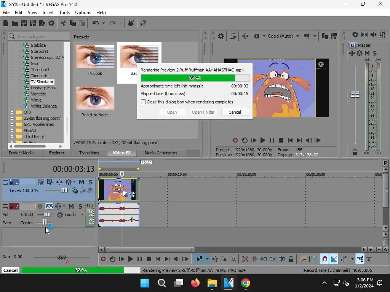
Task: Switch to the Media Generators tab
Action: pyautogui.click(x=161, y=153)
